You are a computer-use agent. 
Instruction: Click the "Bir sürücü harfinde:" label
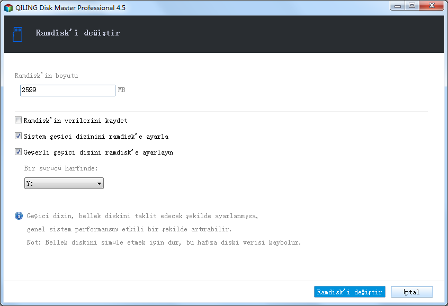(x=61, y=168)
